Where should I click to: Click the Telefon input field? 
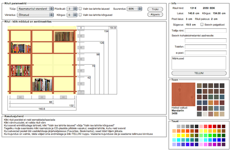[x=206, y=47]
